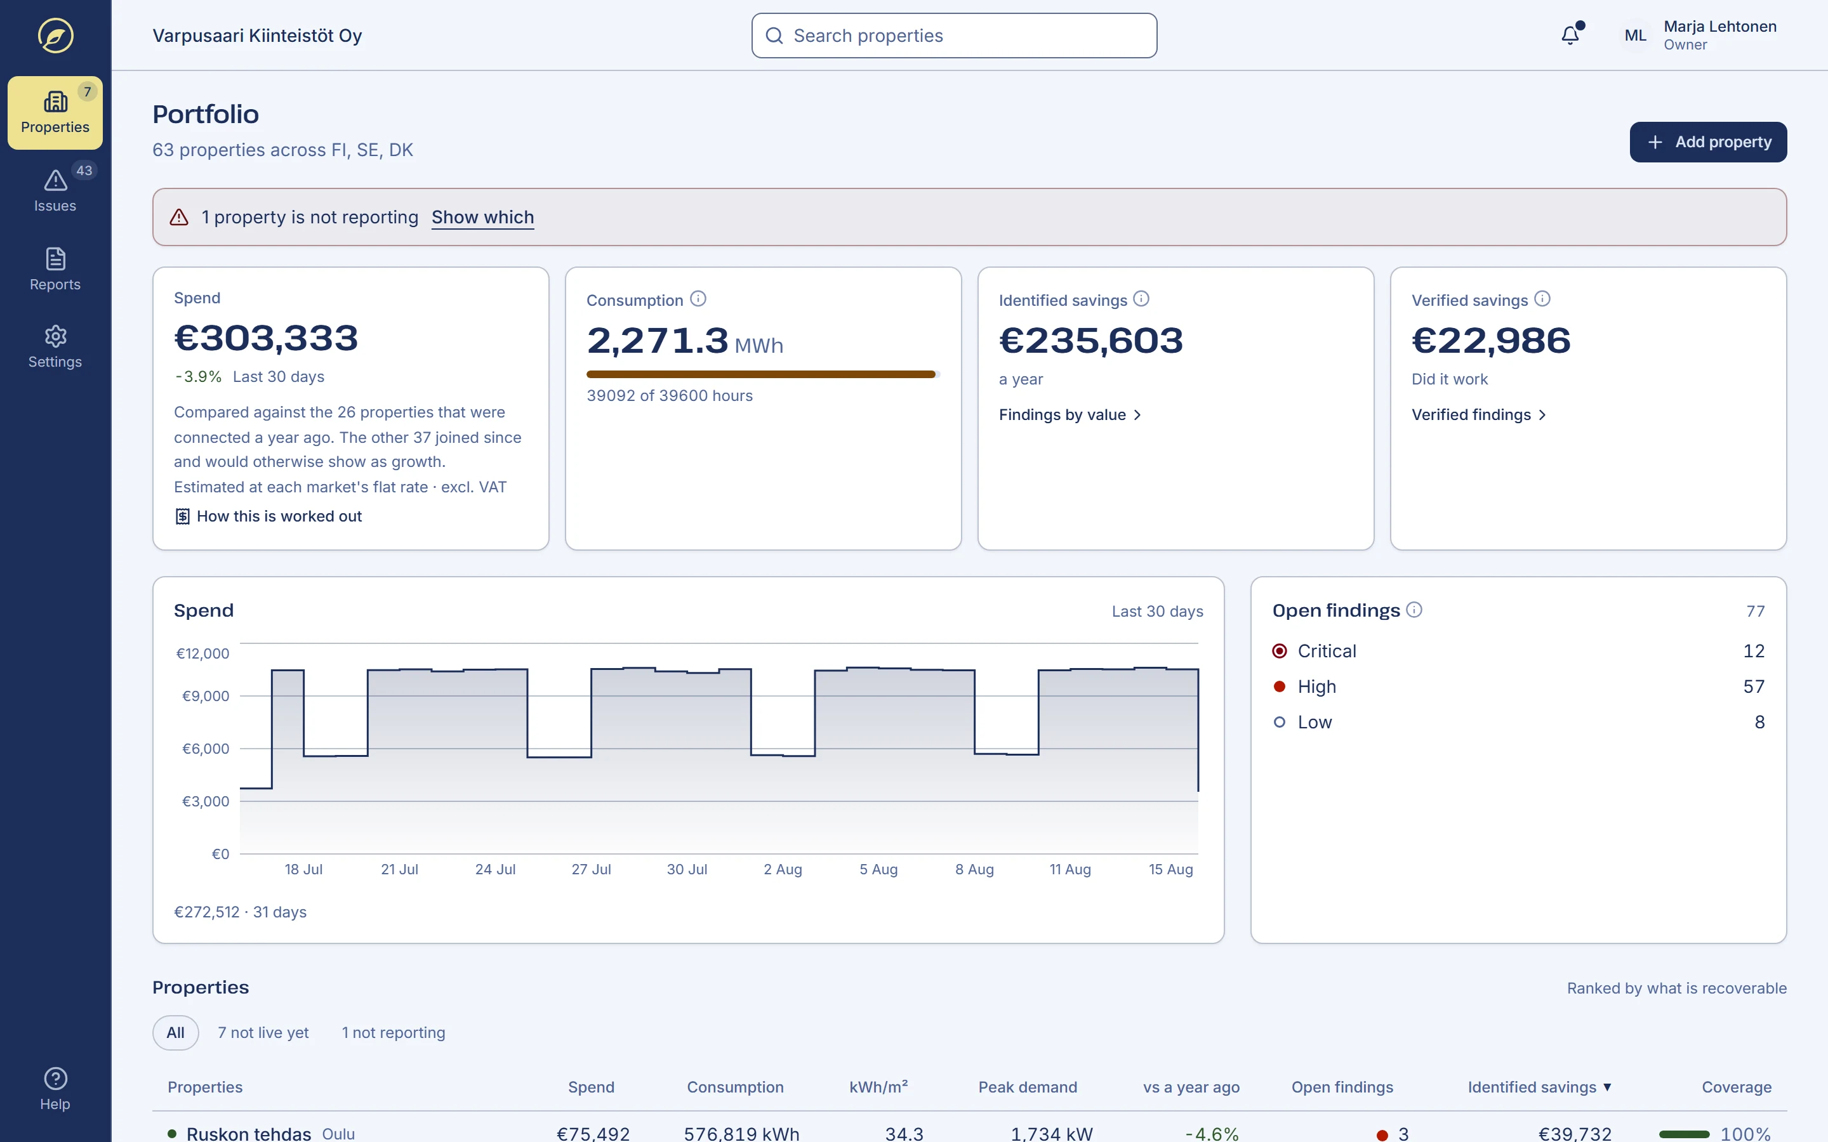Click the notifications bell icon
1828x1142 pixels.
click(1570, 36)
